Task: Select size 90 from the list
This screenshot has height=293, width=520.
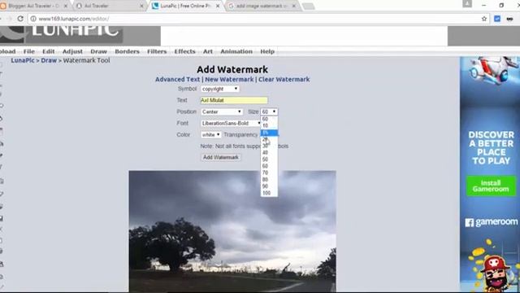Action: click(x=269, y=186)
